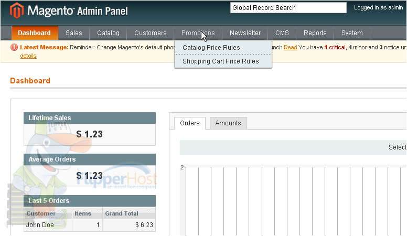This screenshot has height=236, width=407.
Task: Click the Average Orders heading
Action: [52, 159]
